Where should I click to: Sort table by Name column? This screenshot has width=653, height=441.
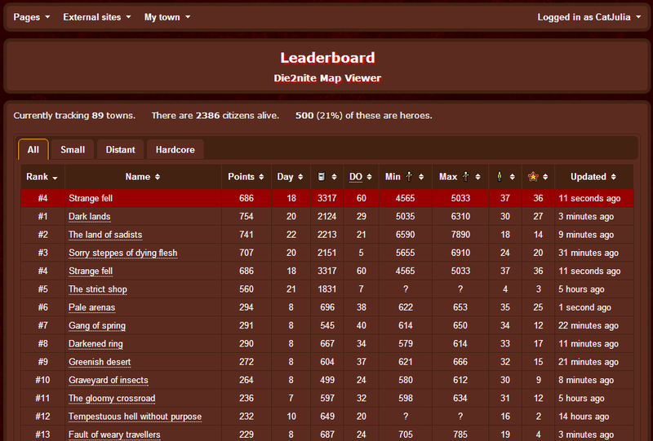pos(143,177)
